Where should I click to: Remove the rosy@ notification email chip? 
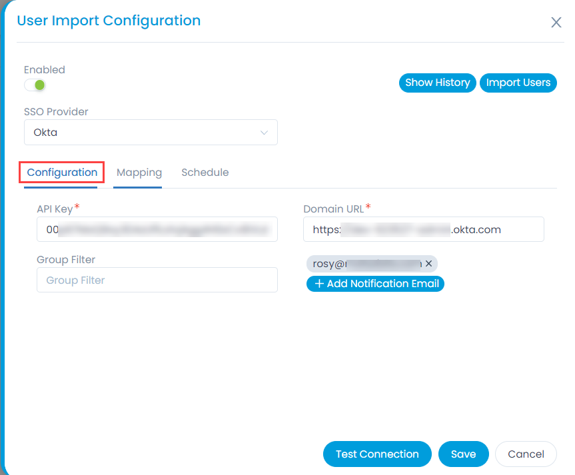428,263
